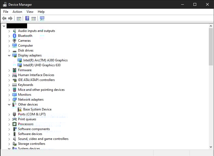Open the Action menu
This screenshot has height=156, width=214.
[17, 12]
